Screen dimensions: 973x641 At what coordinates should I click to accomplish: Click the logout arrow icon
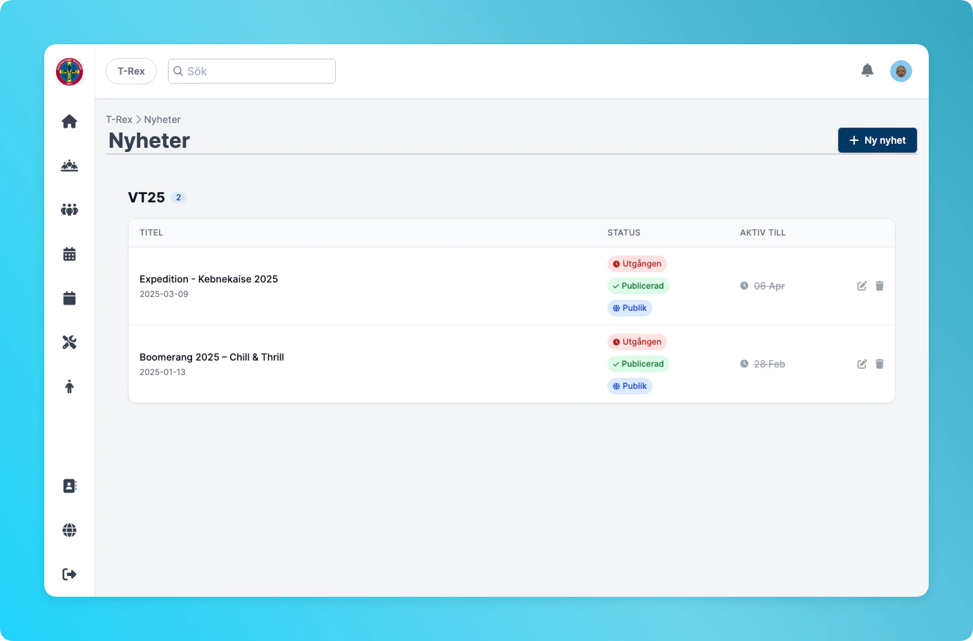point(69,575)
